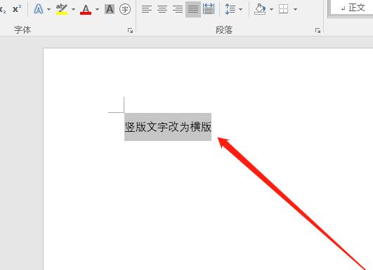The height and width of the screenshot is (270, 373).
Task: Open text effects and typography
Action: click(39, 9)
